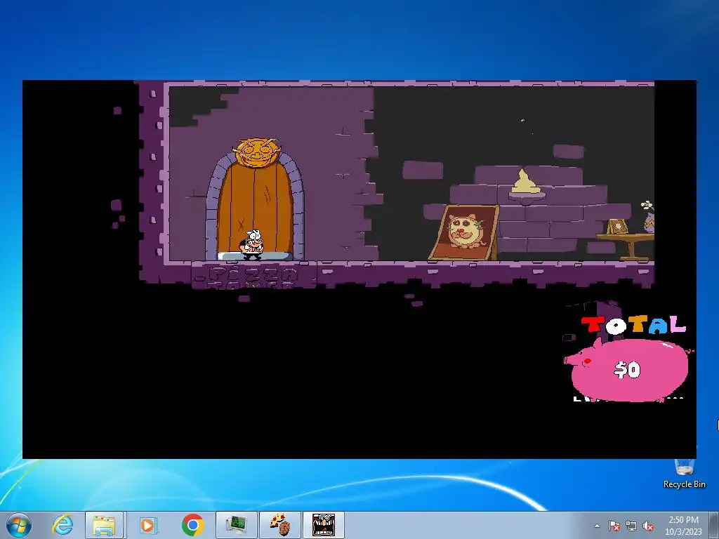Show hidden system tray icons

point(597,526)
